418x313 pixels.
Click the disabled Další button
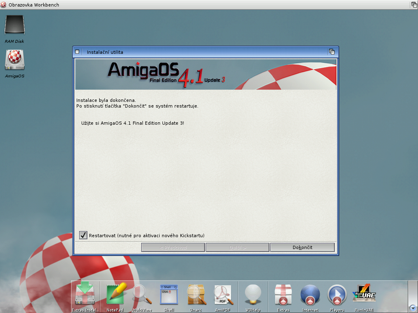coord(238,247)
